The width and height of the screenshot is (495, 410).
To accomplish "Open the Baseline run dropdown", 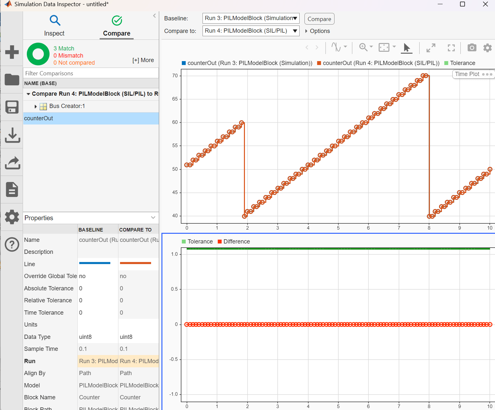I will [251, 18].
